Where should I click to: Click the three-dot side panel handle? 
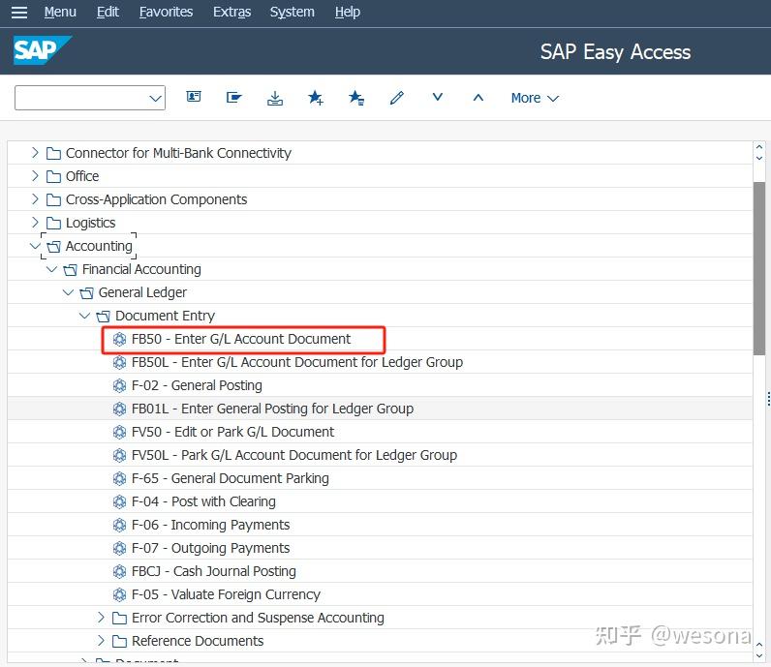coord(768,399)
